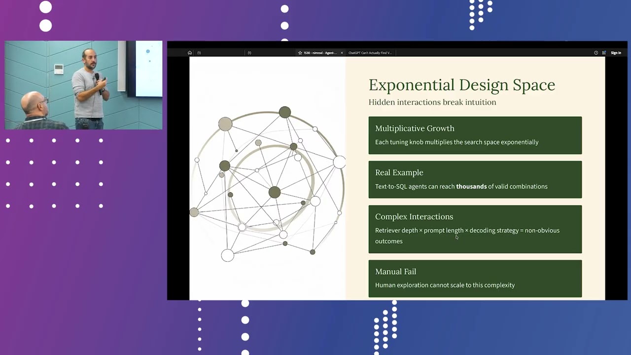
Task: Click the 'Multiplicative Growth' card heading
Action: 415,128
